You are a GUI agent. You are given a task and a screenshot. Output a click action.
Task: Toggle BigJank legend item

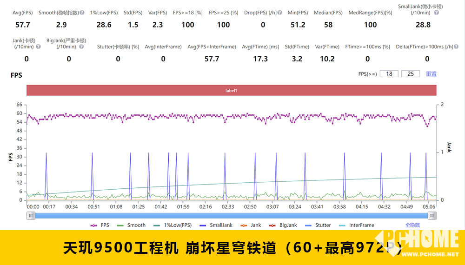[283, 225]
